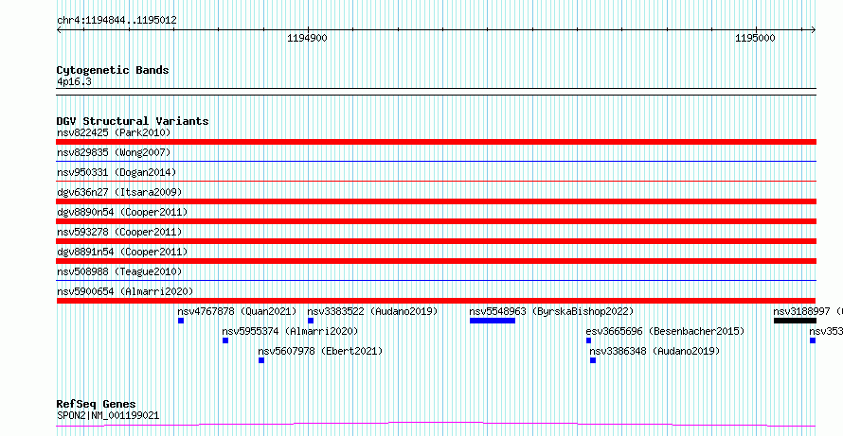Select the blue nsv5548963 variant bar

(493, 321)
